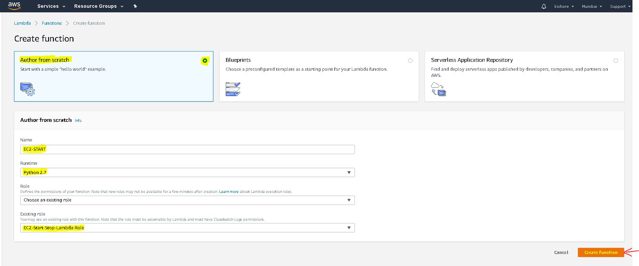Image resolution: width=639 pixels, height=266 pixels.
Task: Go to the Functions breadcrumb link
Action: coord(52,23)
